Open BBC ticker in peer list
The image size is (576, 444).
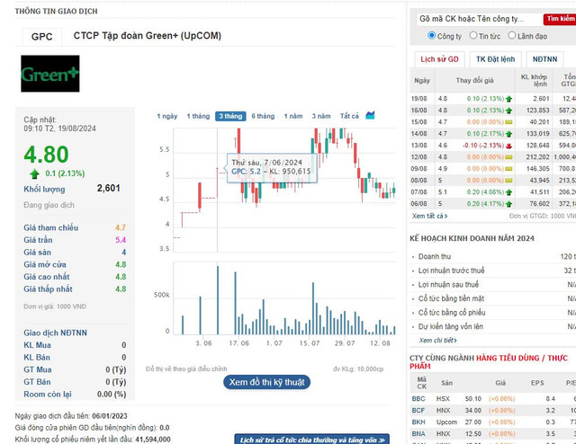(418, 399)
